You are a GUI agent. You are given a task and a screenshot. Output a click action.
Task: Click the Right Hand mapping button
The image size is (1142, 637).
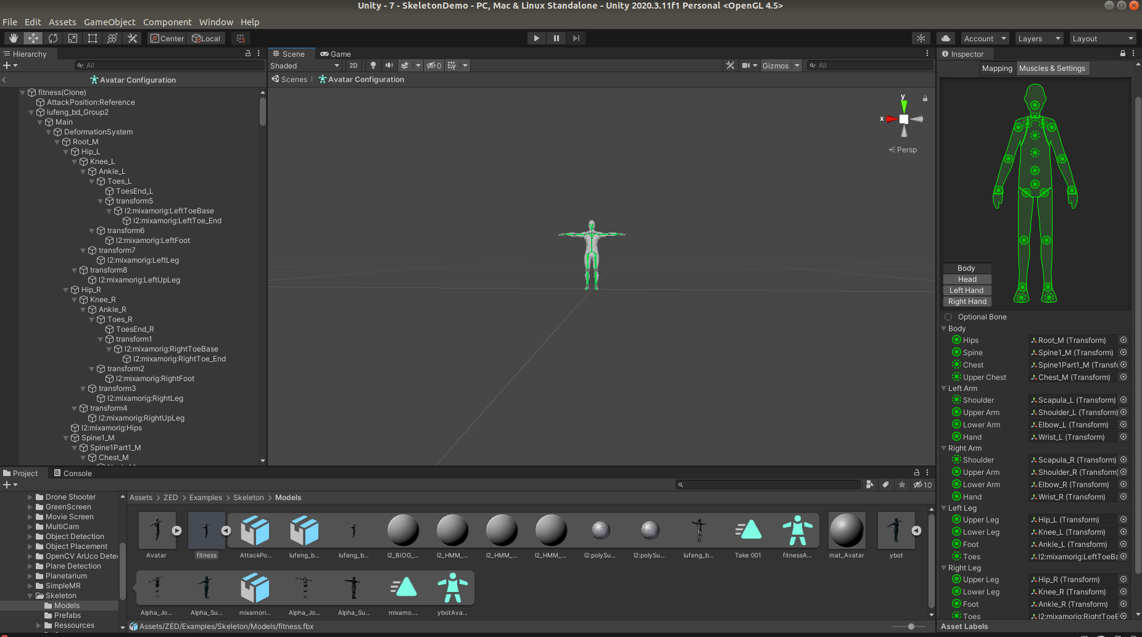click(967, 301)
